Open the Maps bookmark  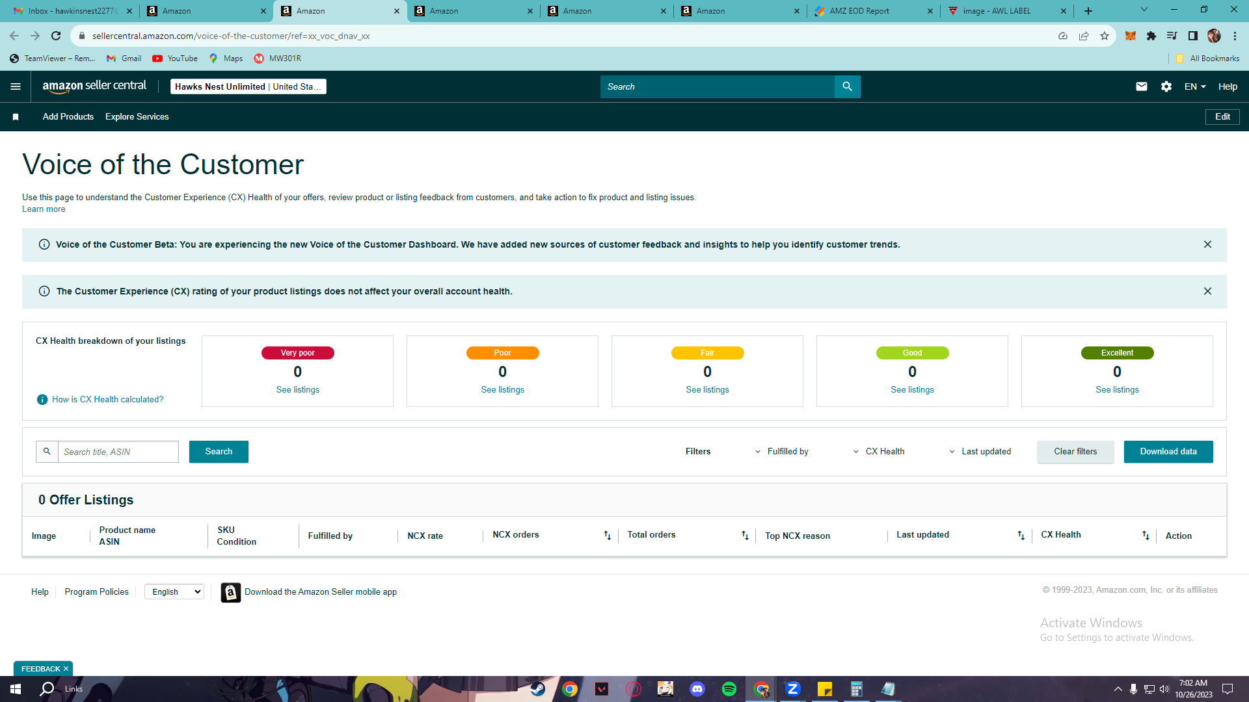[x=226, y=58]
